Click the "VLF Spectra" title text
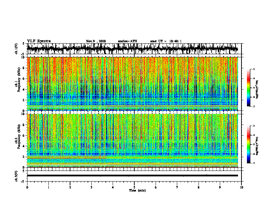272x210 pixels. (x=39, y=41)
